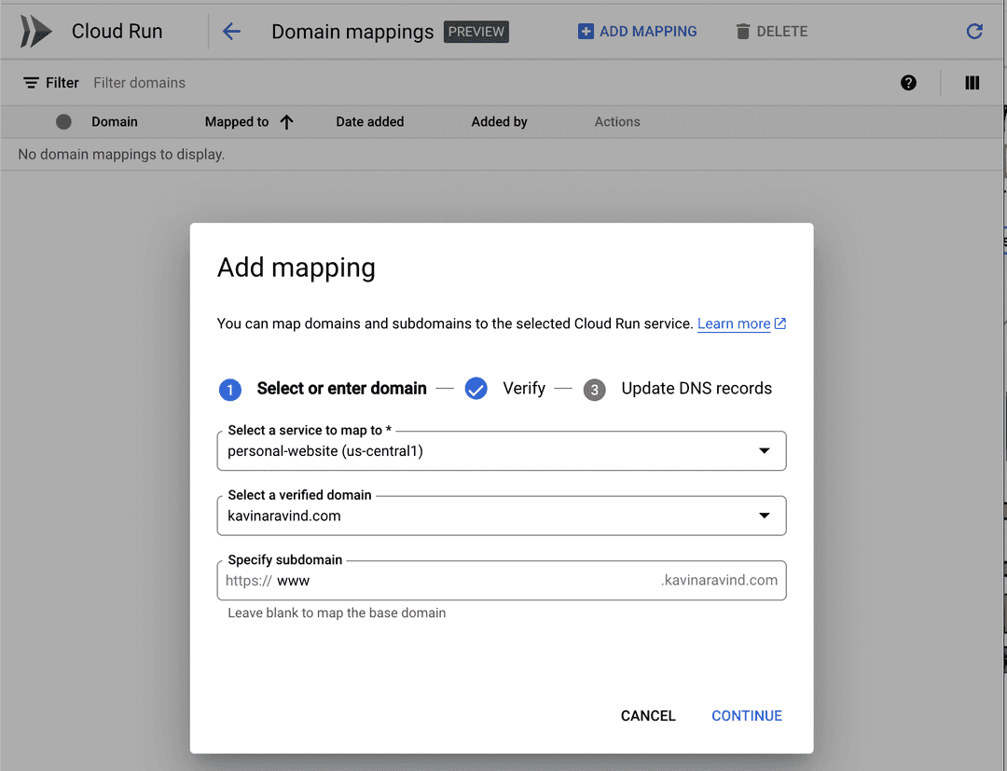
Task: Click Update DNS records step label
Action: pyautogui.click(x=697, y=389)
